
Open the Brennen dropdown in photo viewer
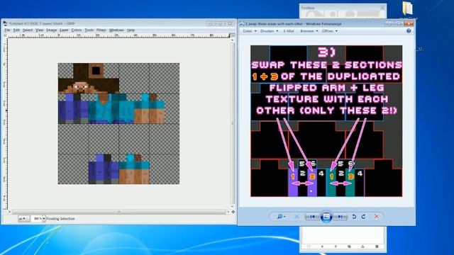pyautogui.click(x=309, y=31)
